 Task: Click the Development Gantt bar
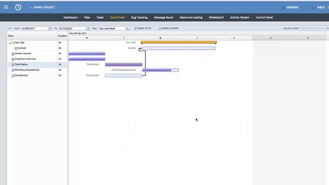pos(123,76)
